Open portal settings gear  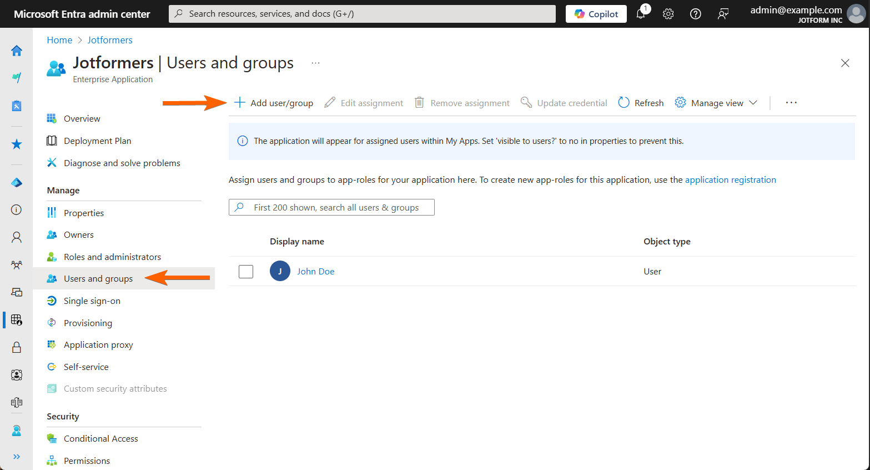pyautogui.click(x=668, y=14)
